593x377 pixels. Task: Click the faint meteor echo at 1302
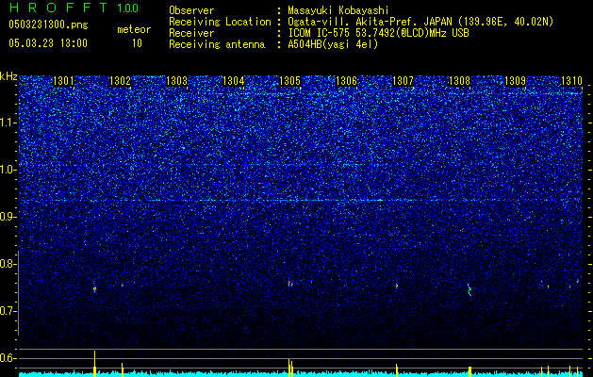[123, 286]
